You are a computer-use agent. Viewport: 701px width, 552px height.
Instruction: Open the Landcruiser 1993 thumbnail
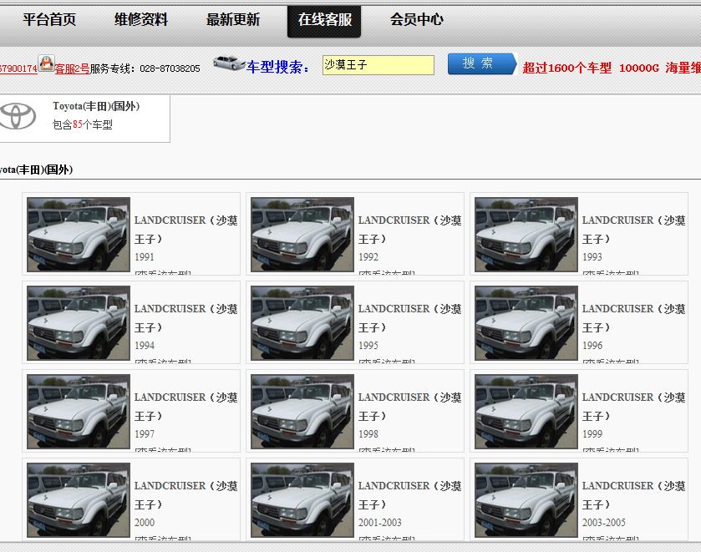(526, 235)
